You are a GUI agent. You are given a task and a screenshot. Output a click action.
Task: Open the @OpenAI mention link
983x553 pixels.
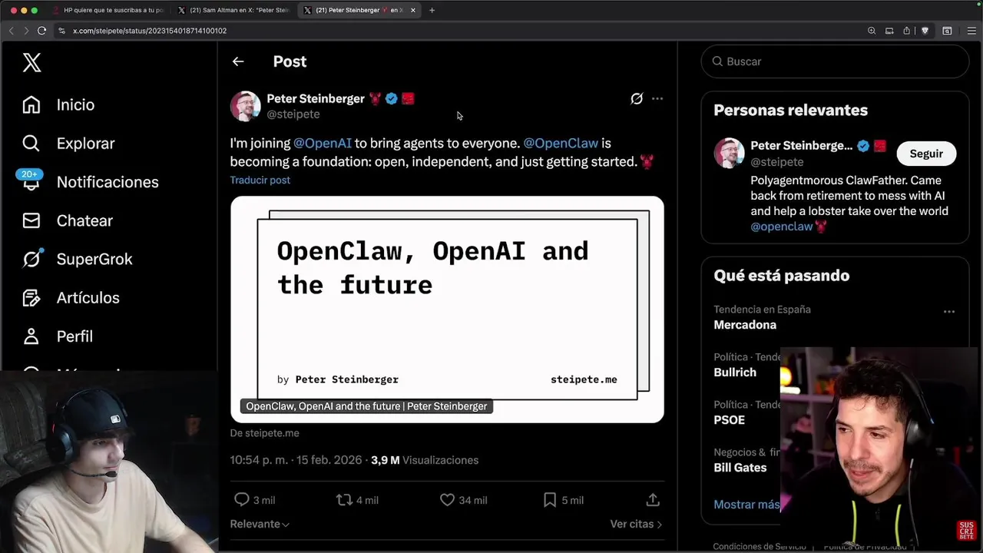tap(323, 143)
